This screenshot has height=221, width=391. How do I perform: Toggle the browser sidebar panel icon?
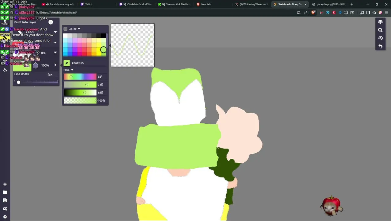point(368,13)
